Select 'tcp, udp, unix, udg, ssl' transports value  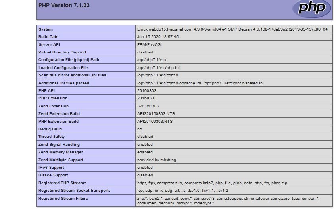(182, 191)
